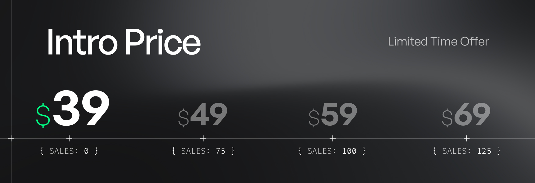Viewport: 535px width, 183px height.
Task: Click the "Limited Time Offer" text
Action: point(438,41)
